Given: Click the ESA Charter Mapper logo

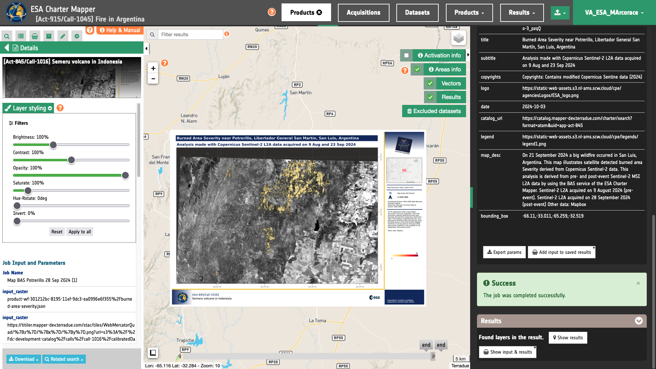Looking at the screenshot, I should (16, 12).
